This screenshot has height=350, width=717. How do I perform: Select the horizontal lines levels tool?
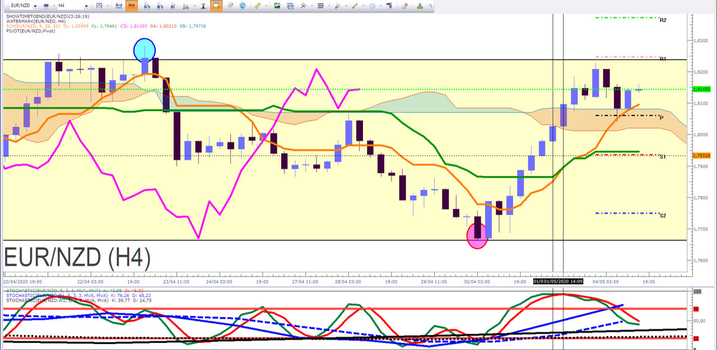320,6
